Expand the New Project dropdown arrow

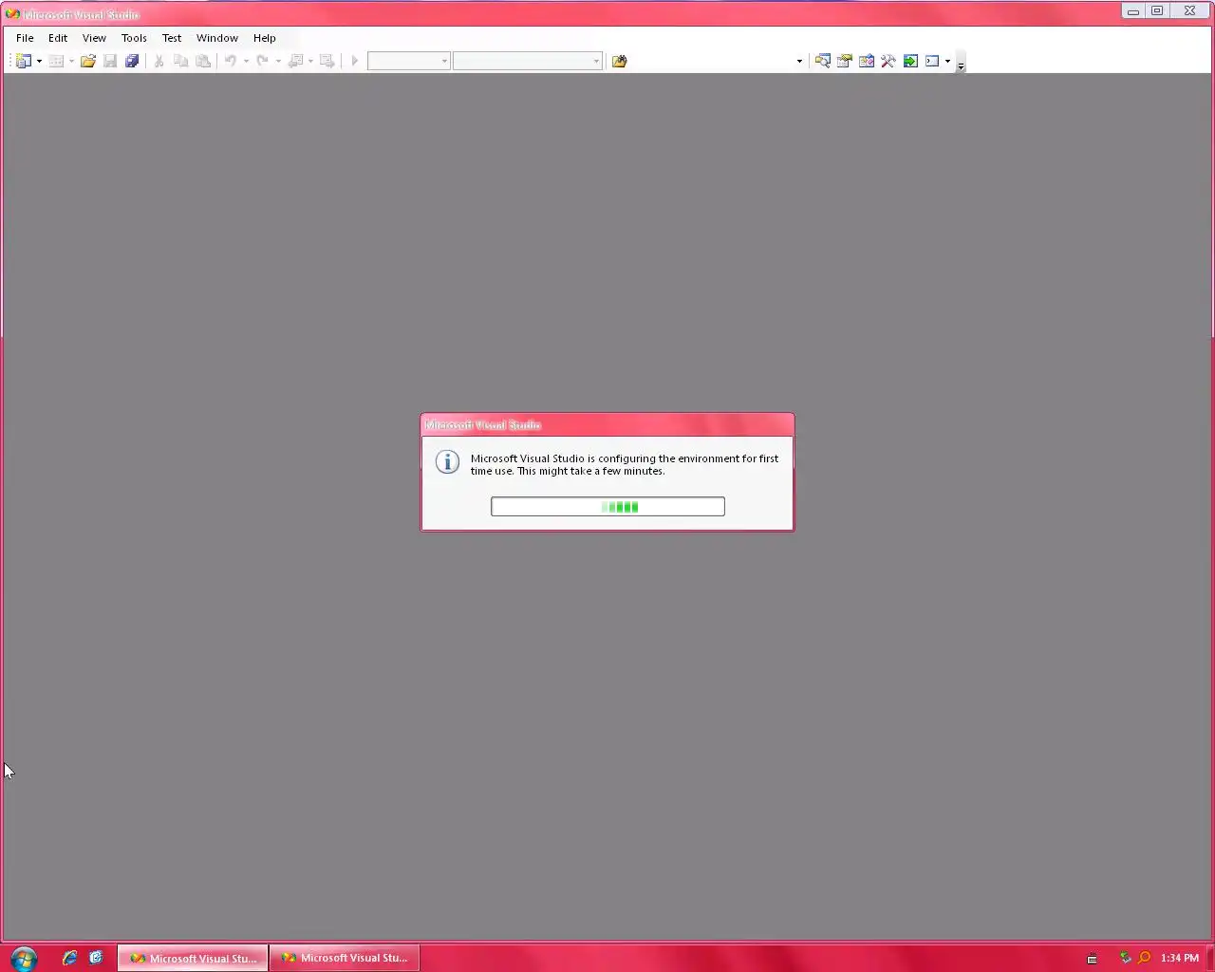click(39, 61)
